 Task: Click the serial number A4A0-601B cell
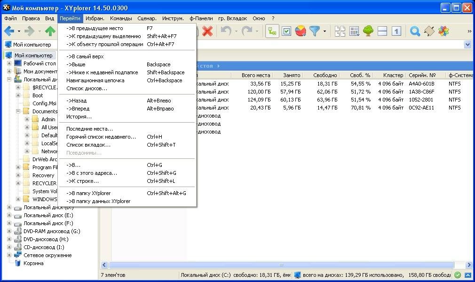click(421, 84)
